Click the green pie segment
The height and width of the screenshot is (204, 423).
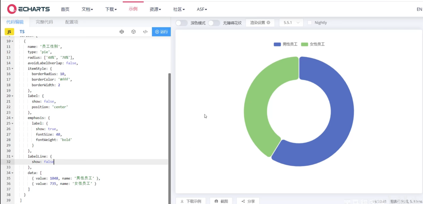(256, 107)
